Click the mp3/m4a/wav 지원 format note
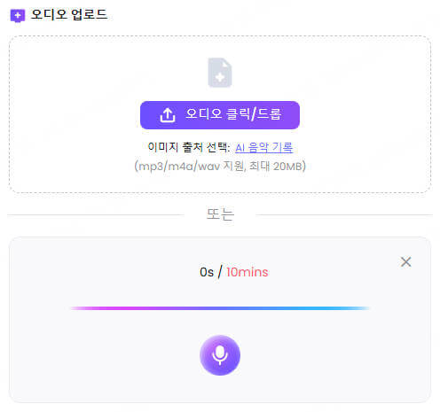This screenshot has width=440, height=412. click(x=189, y=167)
